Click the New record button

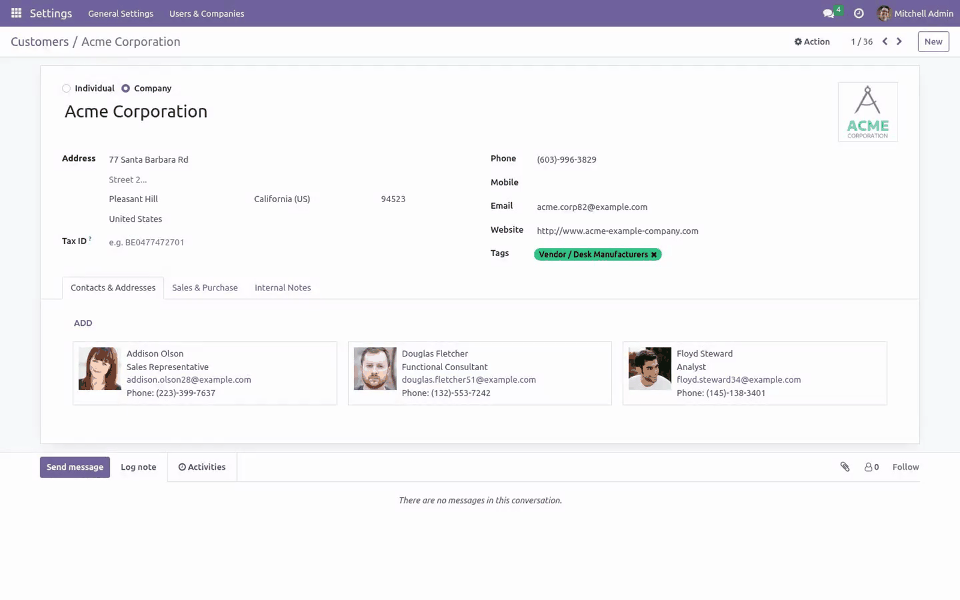click(933, 41)
